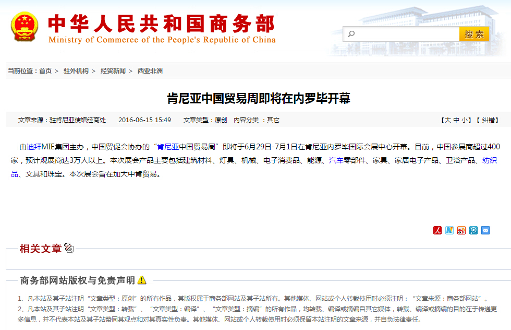511x330 pixels.
Task: Set font size to medium (中)
Action: pos(456,120)
